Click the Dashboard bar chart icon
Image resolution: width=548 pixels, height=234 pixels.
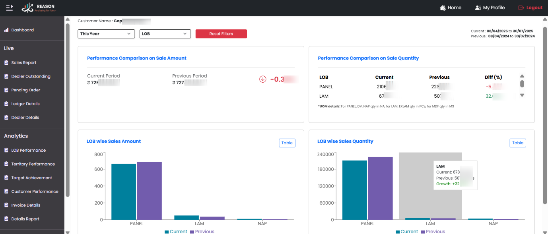click(6, 30)
